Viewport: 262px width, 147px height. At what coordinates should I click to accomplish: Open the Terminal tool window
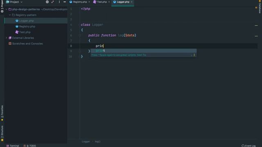13,146
